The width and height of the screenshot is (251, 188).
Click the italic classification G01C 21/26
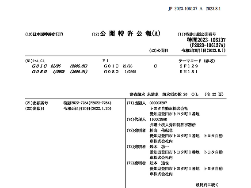click(46, 66)
